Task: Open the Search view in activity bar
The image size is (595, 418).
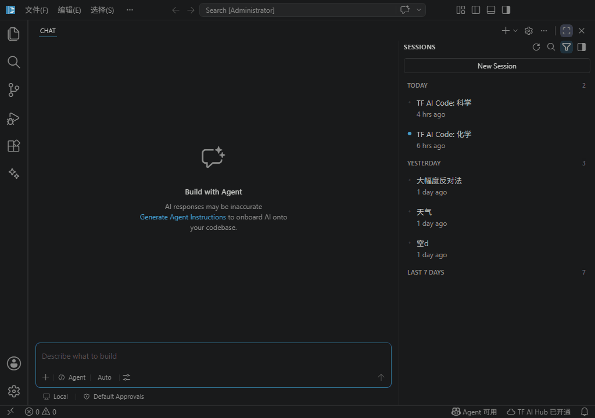Action: click(14, 62)
